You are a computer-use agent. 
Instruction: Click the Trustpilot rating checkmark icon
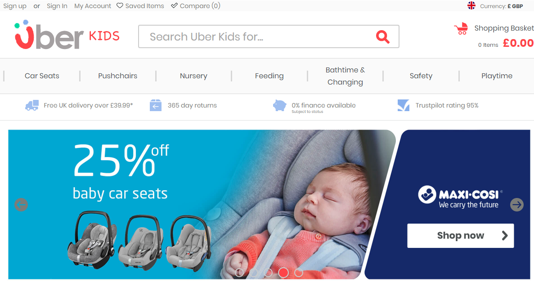coord(404,105)
